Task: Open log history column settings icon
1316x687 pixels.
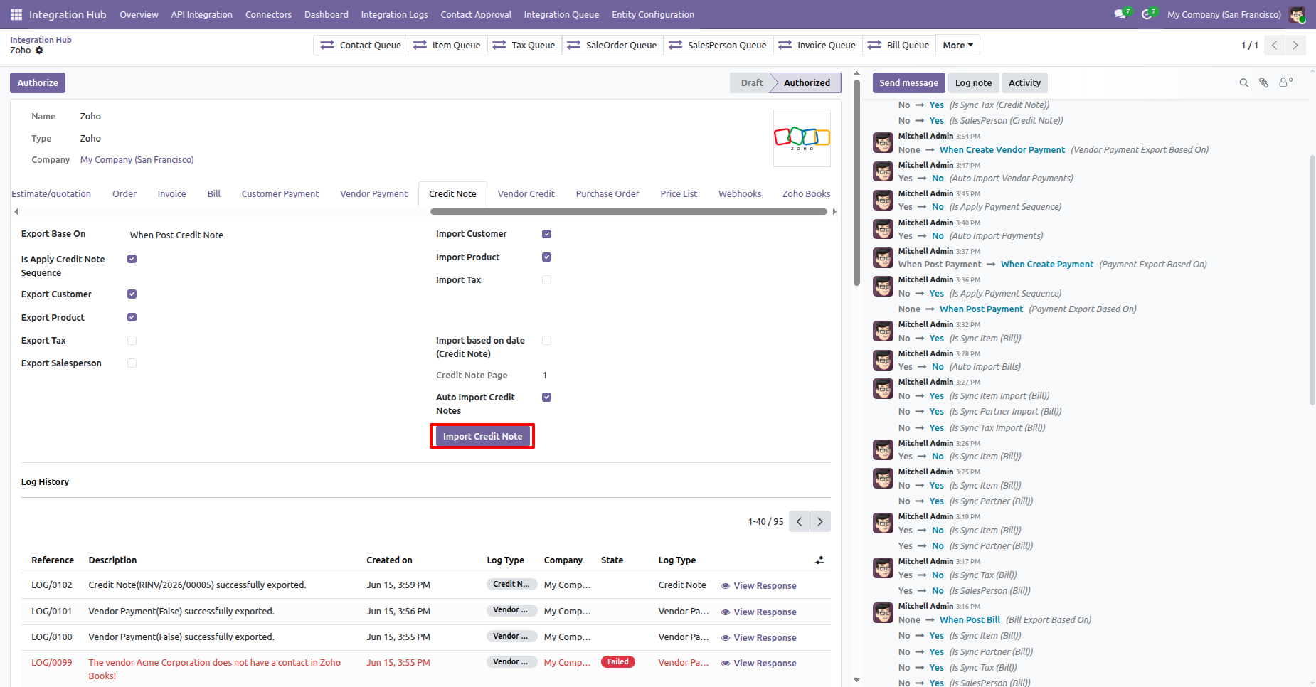Action: tap(819, 560)
